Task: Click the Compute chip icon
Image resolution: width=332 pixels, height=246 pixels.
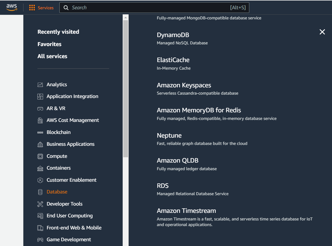Action: click(x=40, y=156)
